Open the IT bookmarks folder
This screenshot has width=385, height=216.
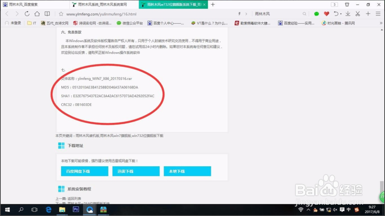coord(32,23)
